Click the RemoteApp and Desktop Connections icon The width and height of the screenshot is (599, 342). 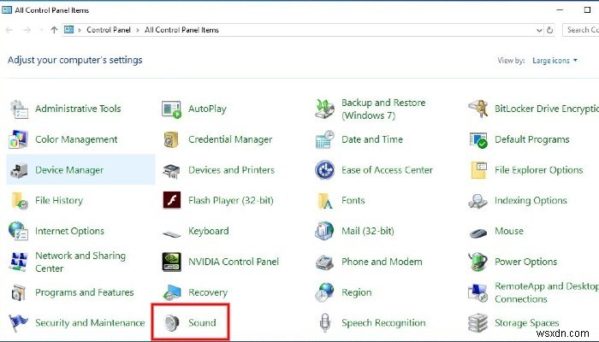pyautogui.click(x=477, y=292)
